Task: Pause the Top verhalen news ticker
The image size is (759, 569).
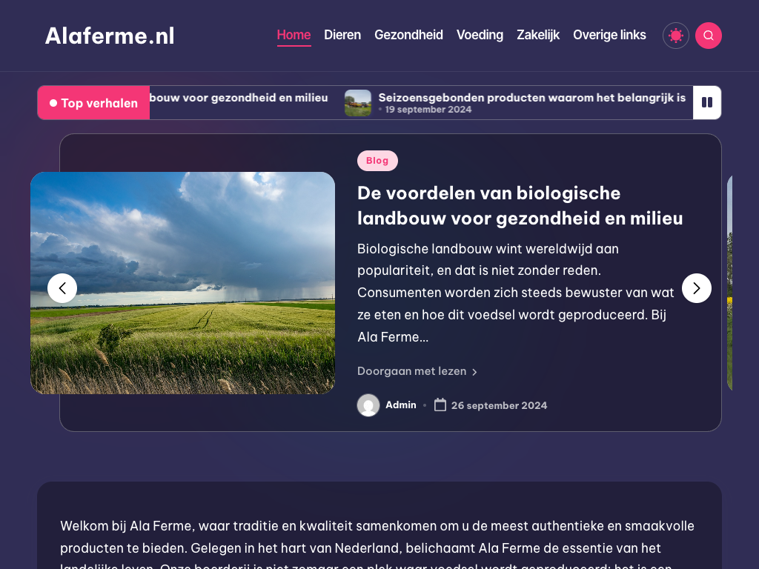Action: pyautogui.click(x=707, y=102)
